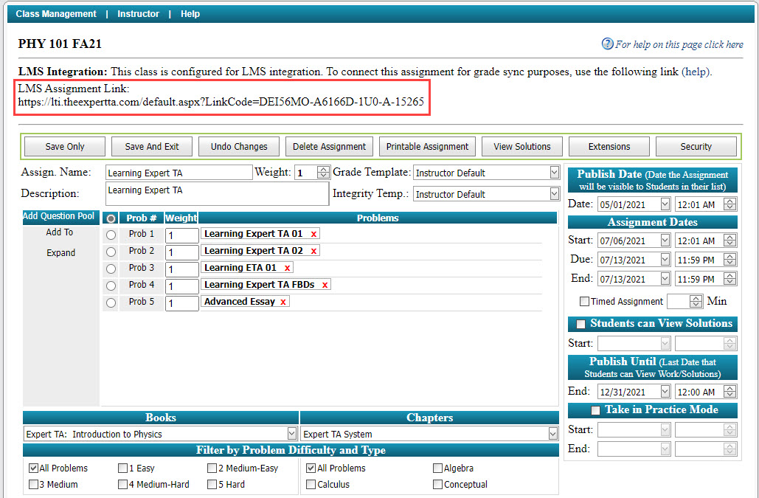Click the Save And Exit button
This screenshot has height=498, width=759.
tap(151, 146)
